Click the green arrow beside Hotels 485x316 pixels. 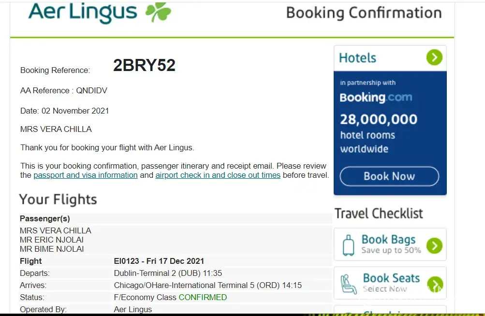coord(434,58)
